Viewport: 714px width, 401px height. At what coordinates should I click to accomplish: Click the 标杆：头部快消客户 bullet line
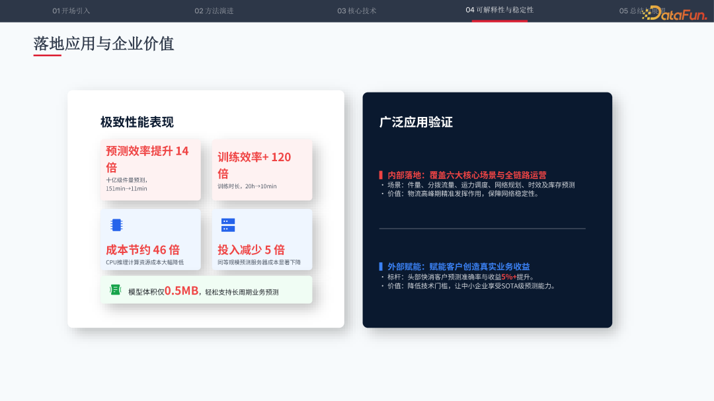pyautogui.click(x=457, y=277)
